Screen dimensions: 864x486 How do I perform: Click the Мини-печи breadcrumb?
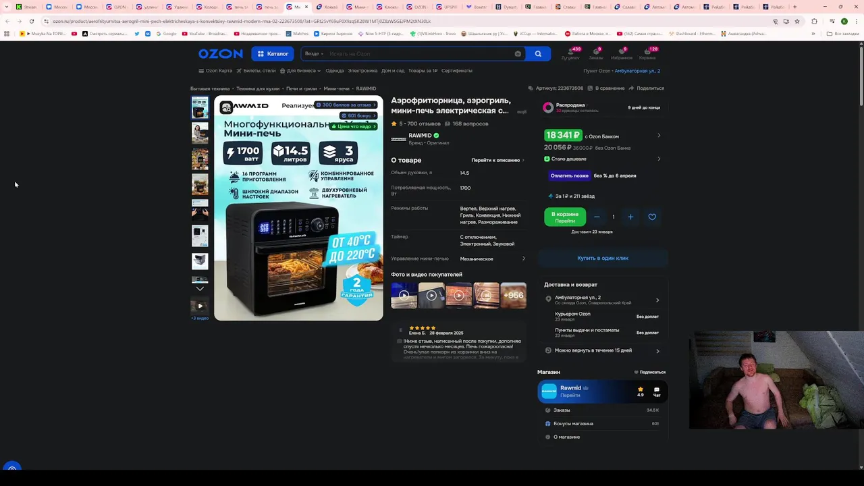click(x=336, y=88)
